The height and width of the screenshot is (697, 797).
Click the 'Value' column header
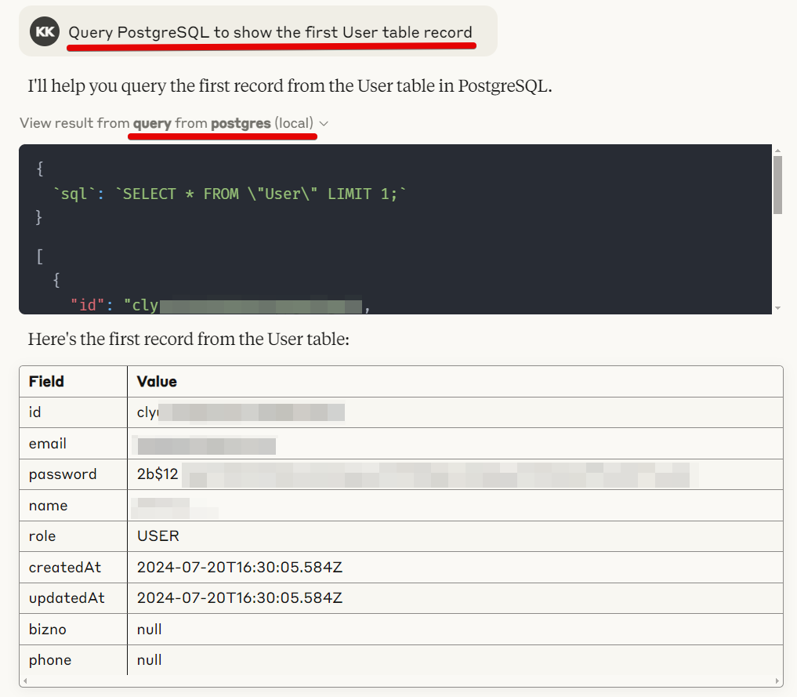point(455,381)
